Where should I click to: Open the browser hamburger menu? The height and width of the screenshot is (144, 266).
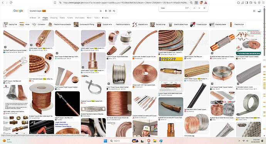[x=263, y=3]
